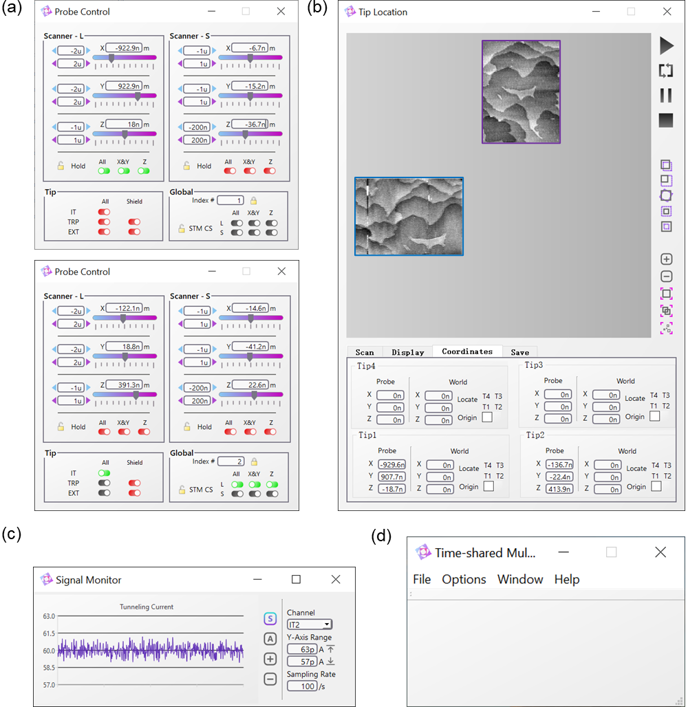This screenshot has height=707, width=688.
Task: Switch to the Scan tab in Tip Location
Action: click(365, 352)
